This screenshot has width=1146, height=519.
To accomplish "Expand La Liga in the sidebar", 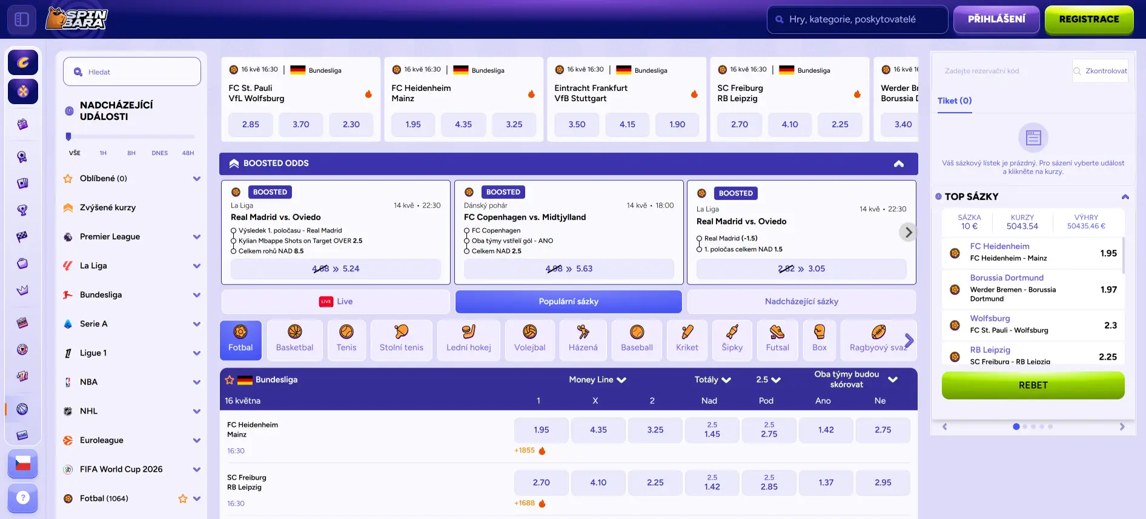I will coord(197,266).
